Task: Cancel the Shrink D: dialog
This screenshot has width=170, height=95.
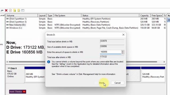Action: click(x=117, y=83)
